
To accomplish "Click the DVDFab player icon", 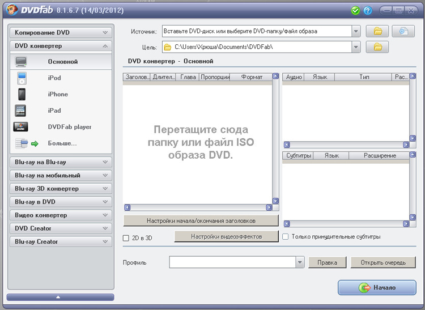I will 20,126.
